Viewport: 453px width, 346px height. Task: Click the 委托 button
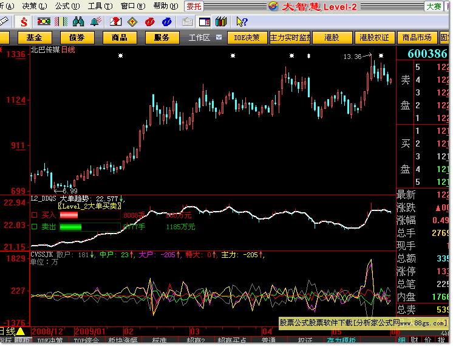click(x=194, y=6)
